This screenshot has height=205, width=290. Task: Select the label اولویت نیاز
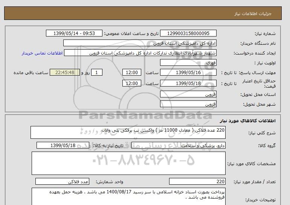[x=265, y=63]
